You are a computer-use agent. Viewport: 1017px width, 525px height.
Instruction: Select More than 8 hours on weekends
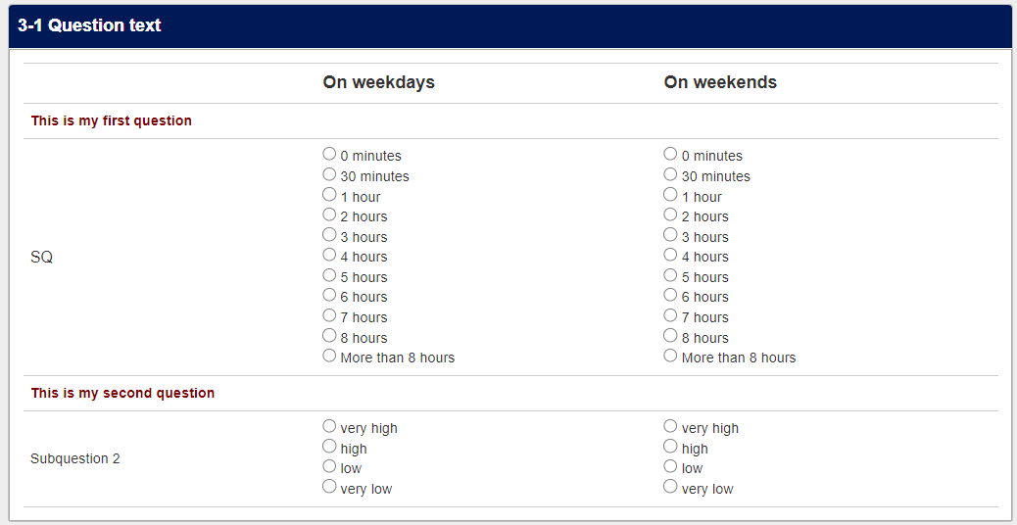click(x=670, y=356)
